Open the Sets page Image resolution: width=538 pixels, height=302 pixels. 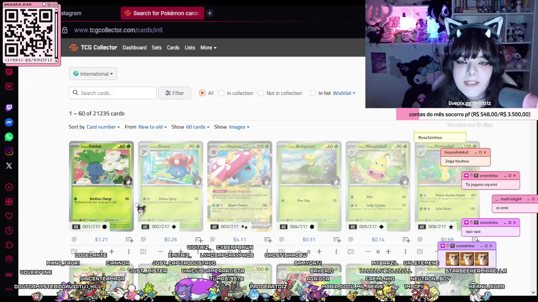click(x=156, y=47)
